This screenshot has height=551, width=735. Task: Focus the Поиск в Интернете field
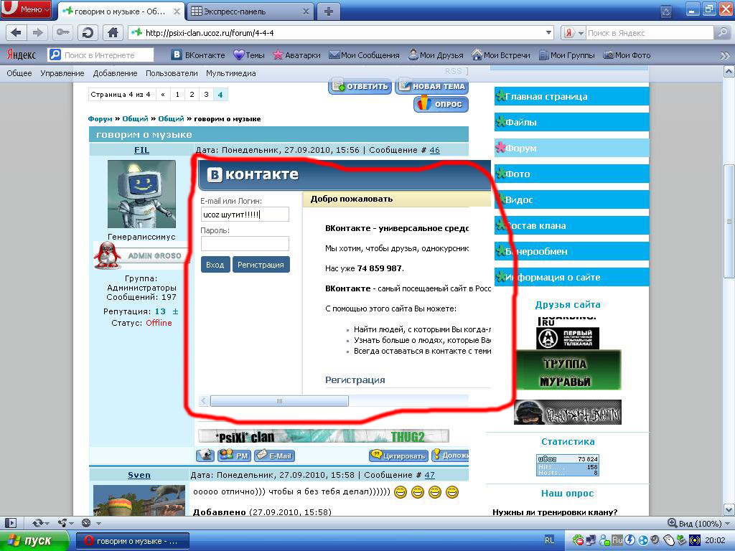100,55
